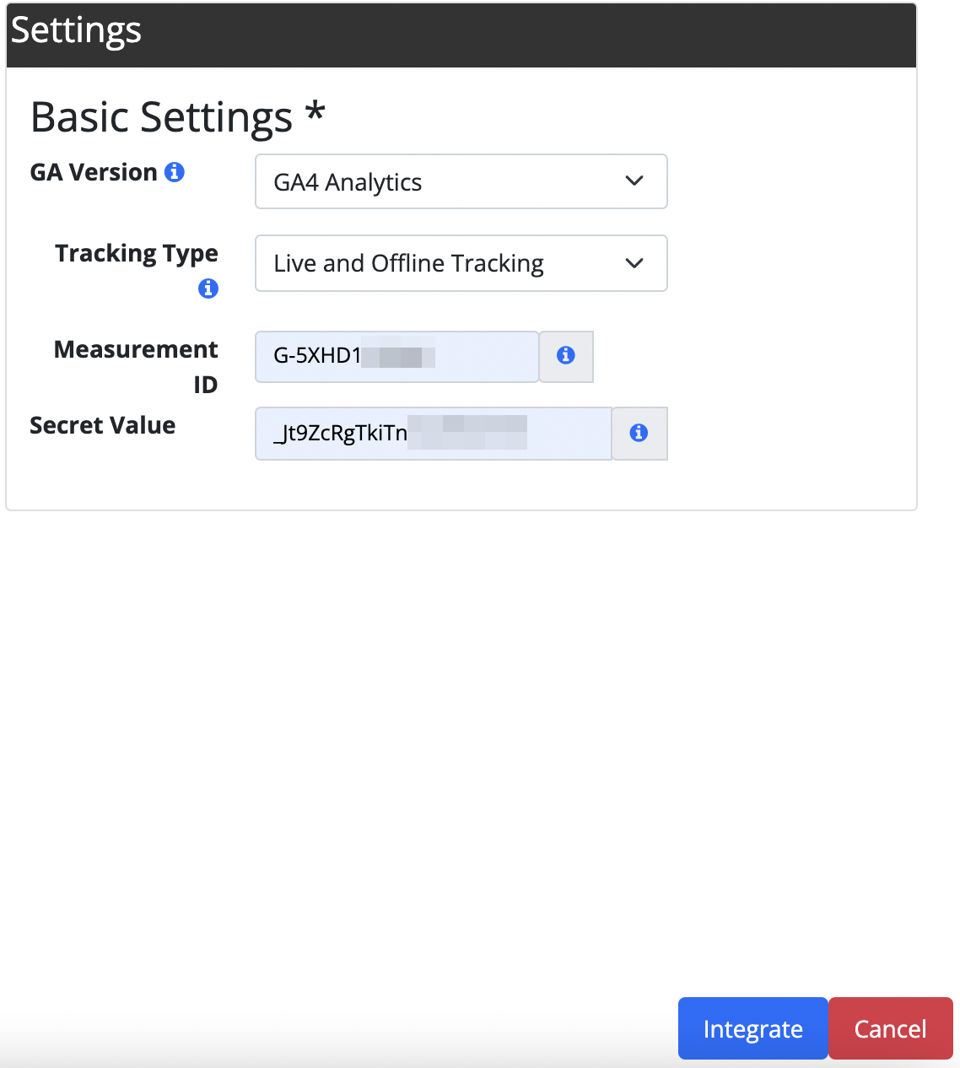Open the Live and Offline Tracking dropdown
This screenshot has height=1068, width=960.
(461, 263)
